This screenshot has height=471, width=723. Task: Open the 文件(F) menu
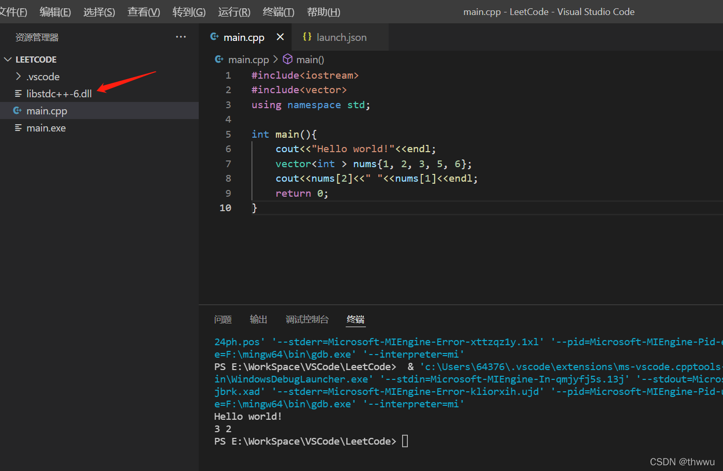pos(13,12)
